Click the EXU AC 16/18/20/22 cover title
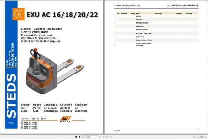Image resolution: width=208 pixels, height=139 pixels. 62,15
